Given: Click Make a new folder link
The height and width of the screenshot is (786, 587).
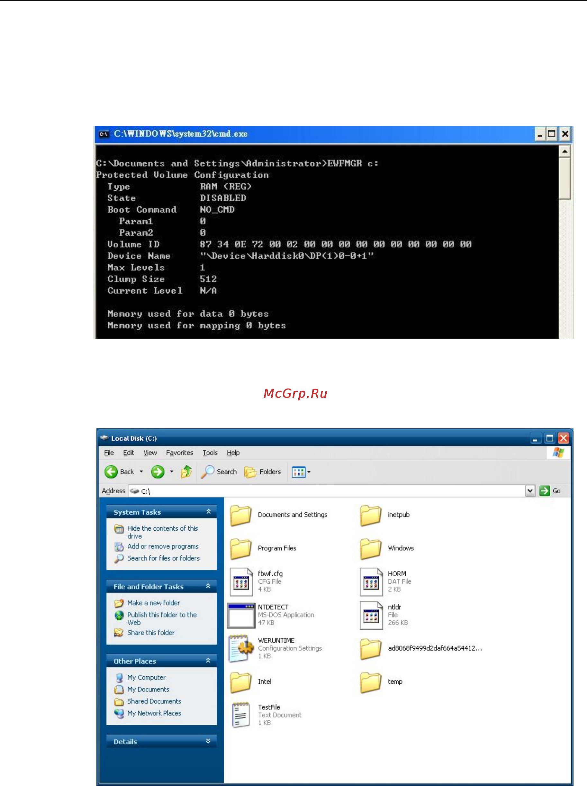Looking at the screenshot, I should click(153, 603).
